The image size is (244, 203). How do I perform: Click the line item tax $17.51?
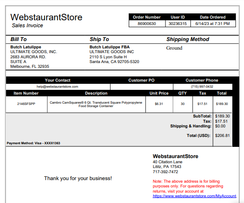pyautogui.click(x=202, y=104)
